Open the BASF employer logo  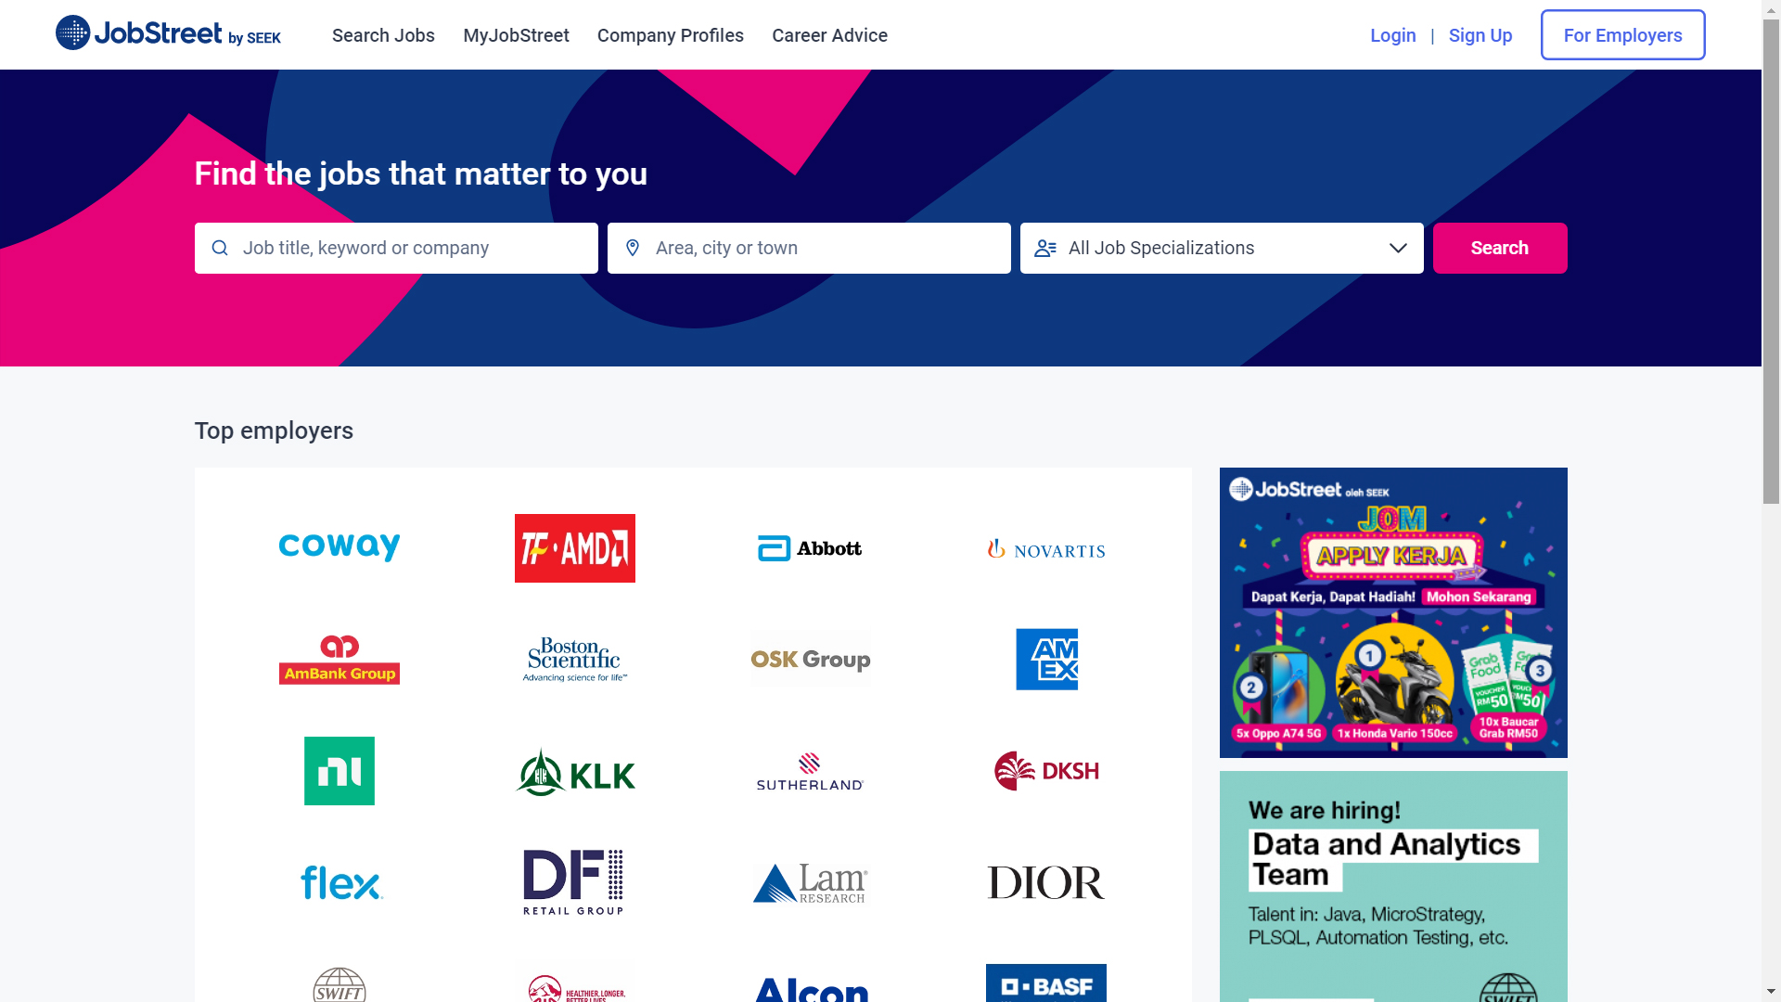coord(1046,983)
